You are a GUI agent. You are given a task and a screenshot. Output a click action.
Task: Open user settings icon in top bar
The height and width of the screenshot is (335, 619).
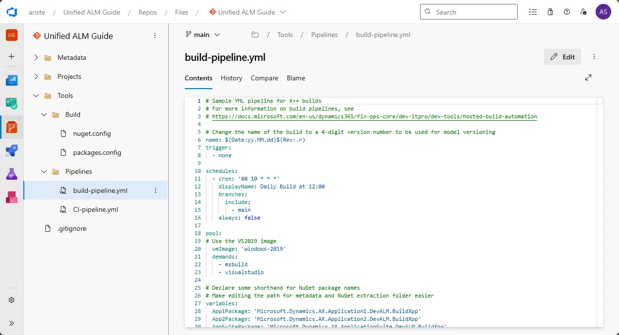[583, 12]
